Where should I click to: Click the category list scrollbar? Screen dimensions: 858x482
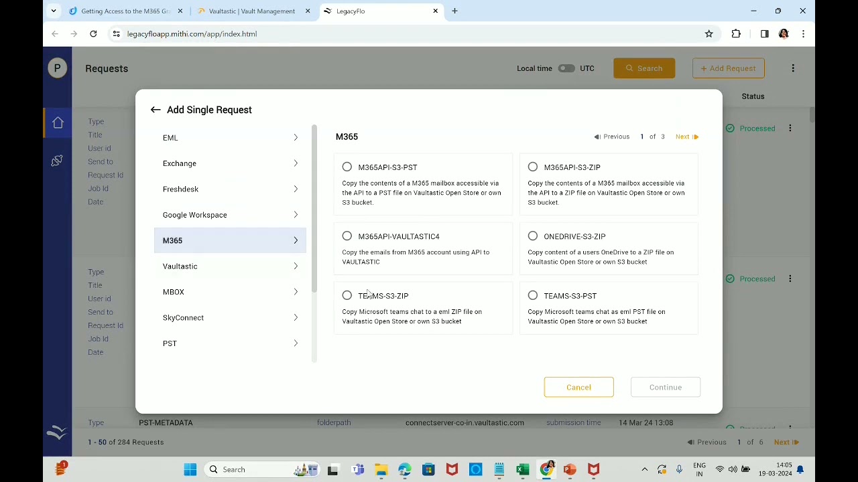click(314, 209)
